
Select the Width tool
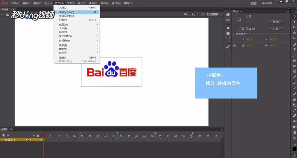coord(294,121)
